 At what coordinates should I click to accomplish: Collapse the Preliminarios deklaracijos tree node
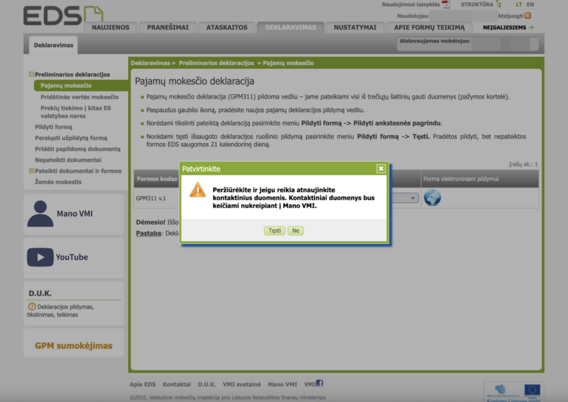point(32,74)
